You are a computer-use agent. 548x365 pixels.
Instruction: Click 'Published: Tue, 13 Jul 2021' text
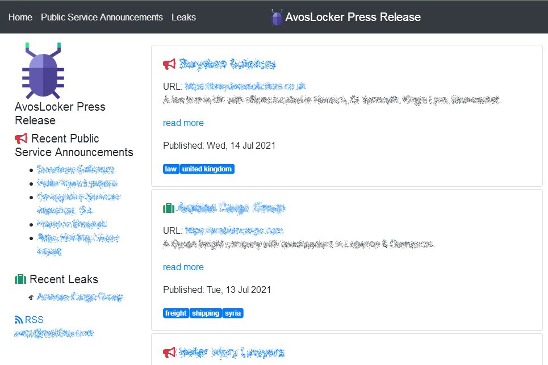point(217,290)
